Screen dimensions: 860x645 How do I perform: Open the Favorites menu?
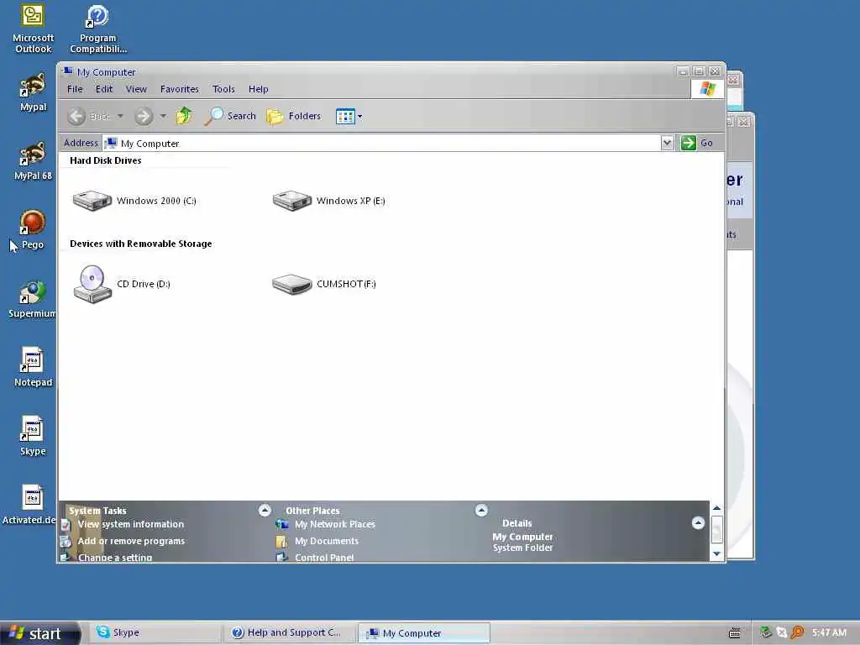click(x=180, y=89)
